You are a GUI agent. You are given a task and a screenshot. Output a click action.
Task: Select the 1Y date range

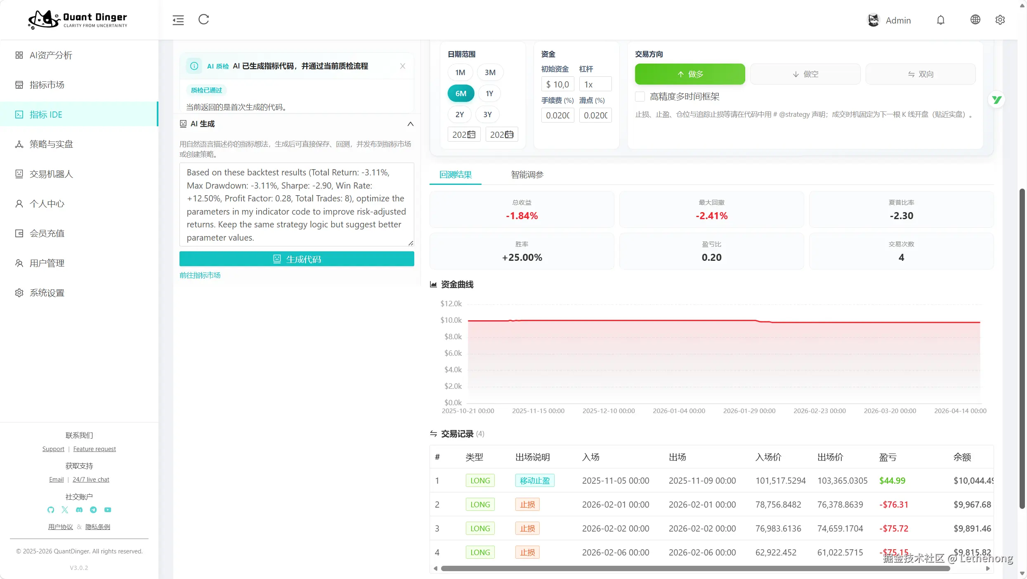click(489, 94)
